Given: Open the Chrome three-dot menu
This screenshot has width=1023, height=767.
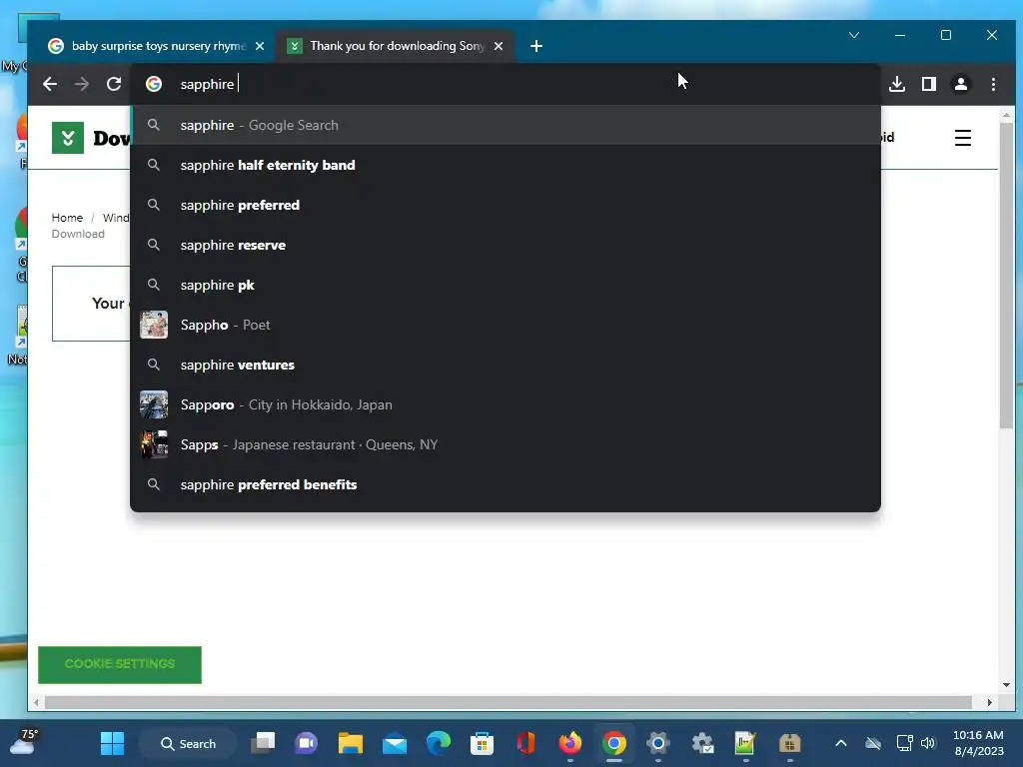Looking at the screenshot, I should click(x=993, y=84).
